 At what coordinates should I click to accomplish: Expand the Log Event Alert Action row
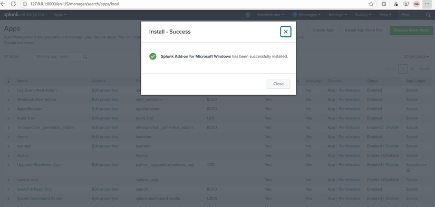click(8, 91)
